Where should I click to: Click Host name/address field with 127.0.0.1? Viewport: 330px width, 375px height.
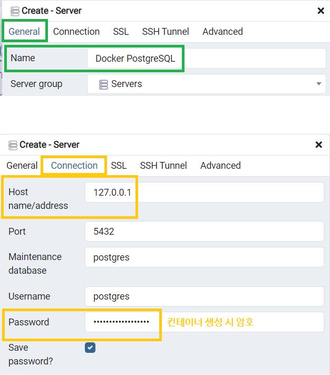[205, 193]
